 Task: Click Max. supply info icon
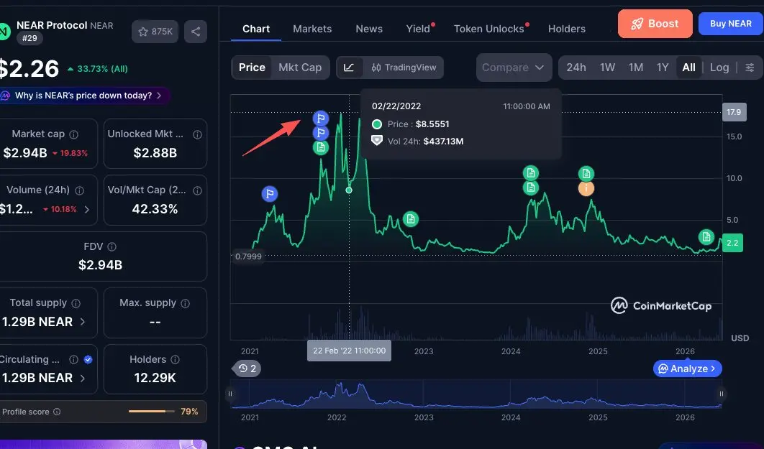click(185, 303)
